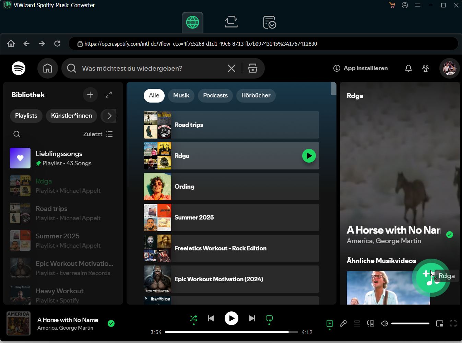Skip to the previous track

pyautogui.click(x=211, y=318)
